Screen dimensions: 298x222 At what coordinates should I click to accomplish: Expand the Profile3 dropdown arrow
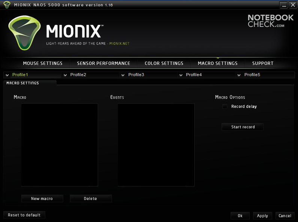[x=123, y=75]
